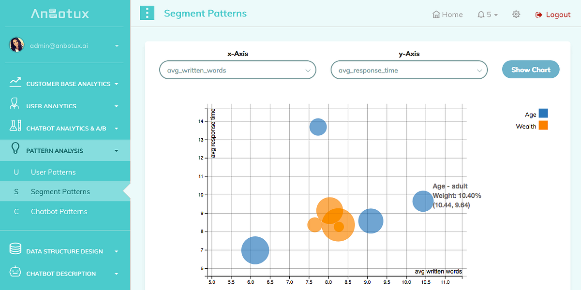Screen dimensions: 581x290
Task: Expand the admin@anbotux.ai account dropdown
Action: [117, 46]
